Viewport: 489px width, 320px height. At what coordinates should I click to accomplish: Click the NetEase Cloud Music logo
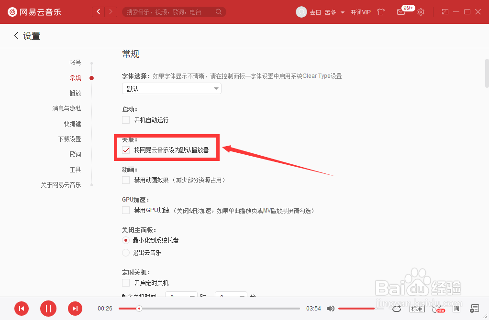tap(34, 12)
